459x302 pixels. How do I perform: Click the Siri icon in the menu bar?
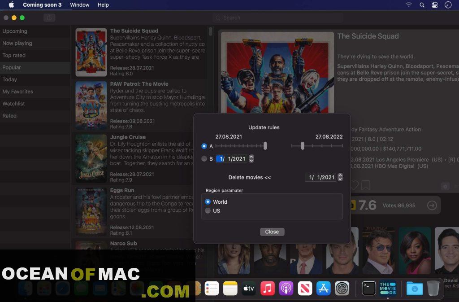[448, 5]
